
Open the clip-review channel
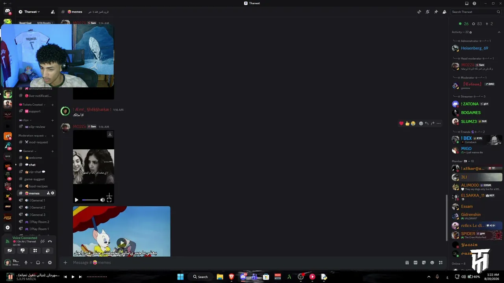click(x=36, y=127)
